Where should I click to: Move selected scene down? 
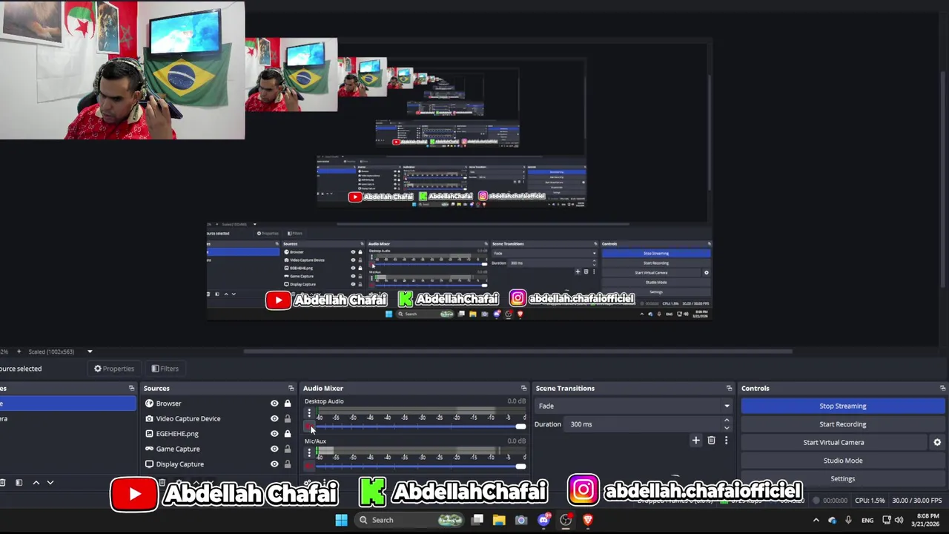coord(50,483)
